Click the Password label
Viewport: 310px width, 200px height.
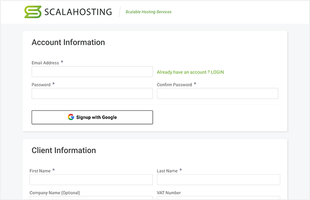41,85
